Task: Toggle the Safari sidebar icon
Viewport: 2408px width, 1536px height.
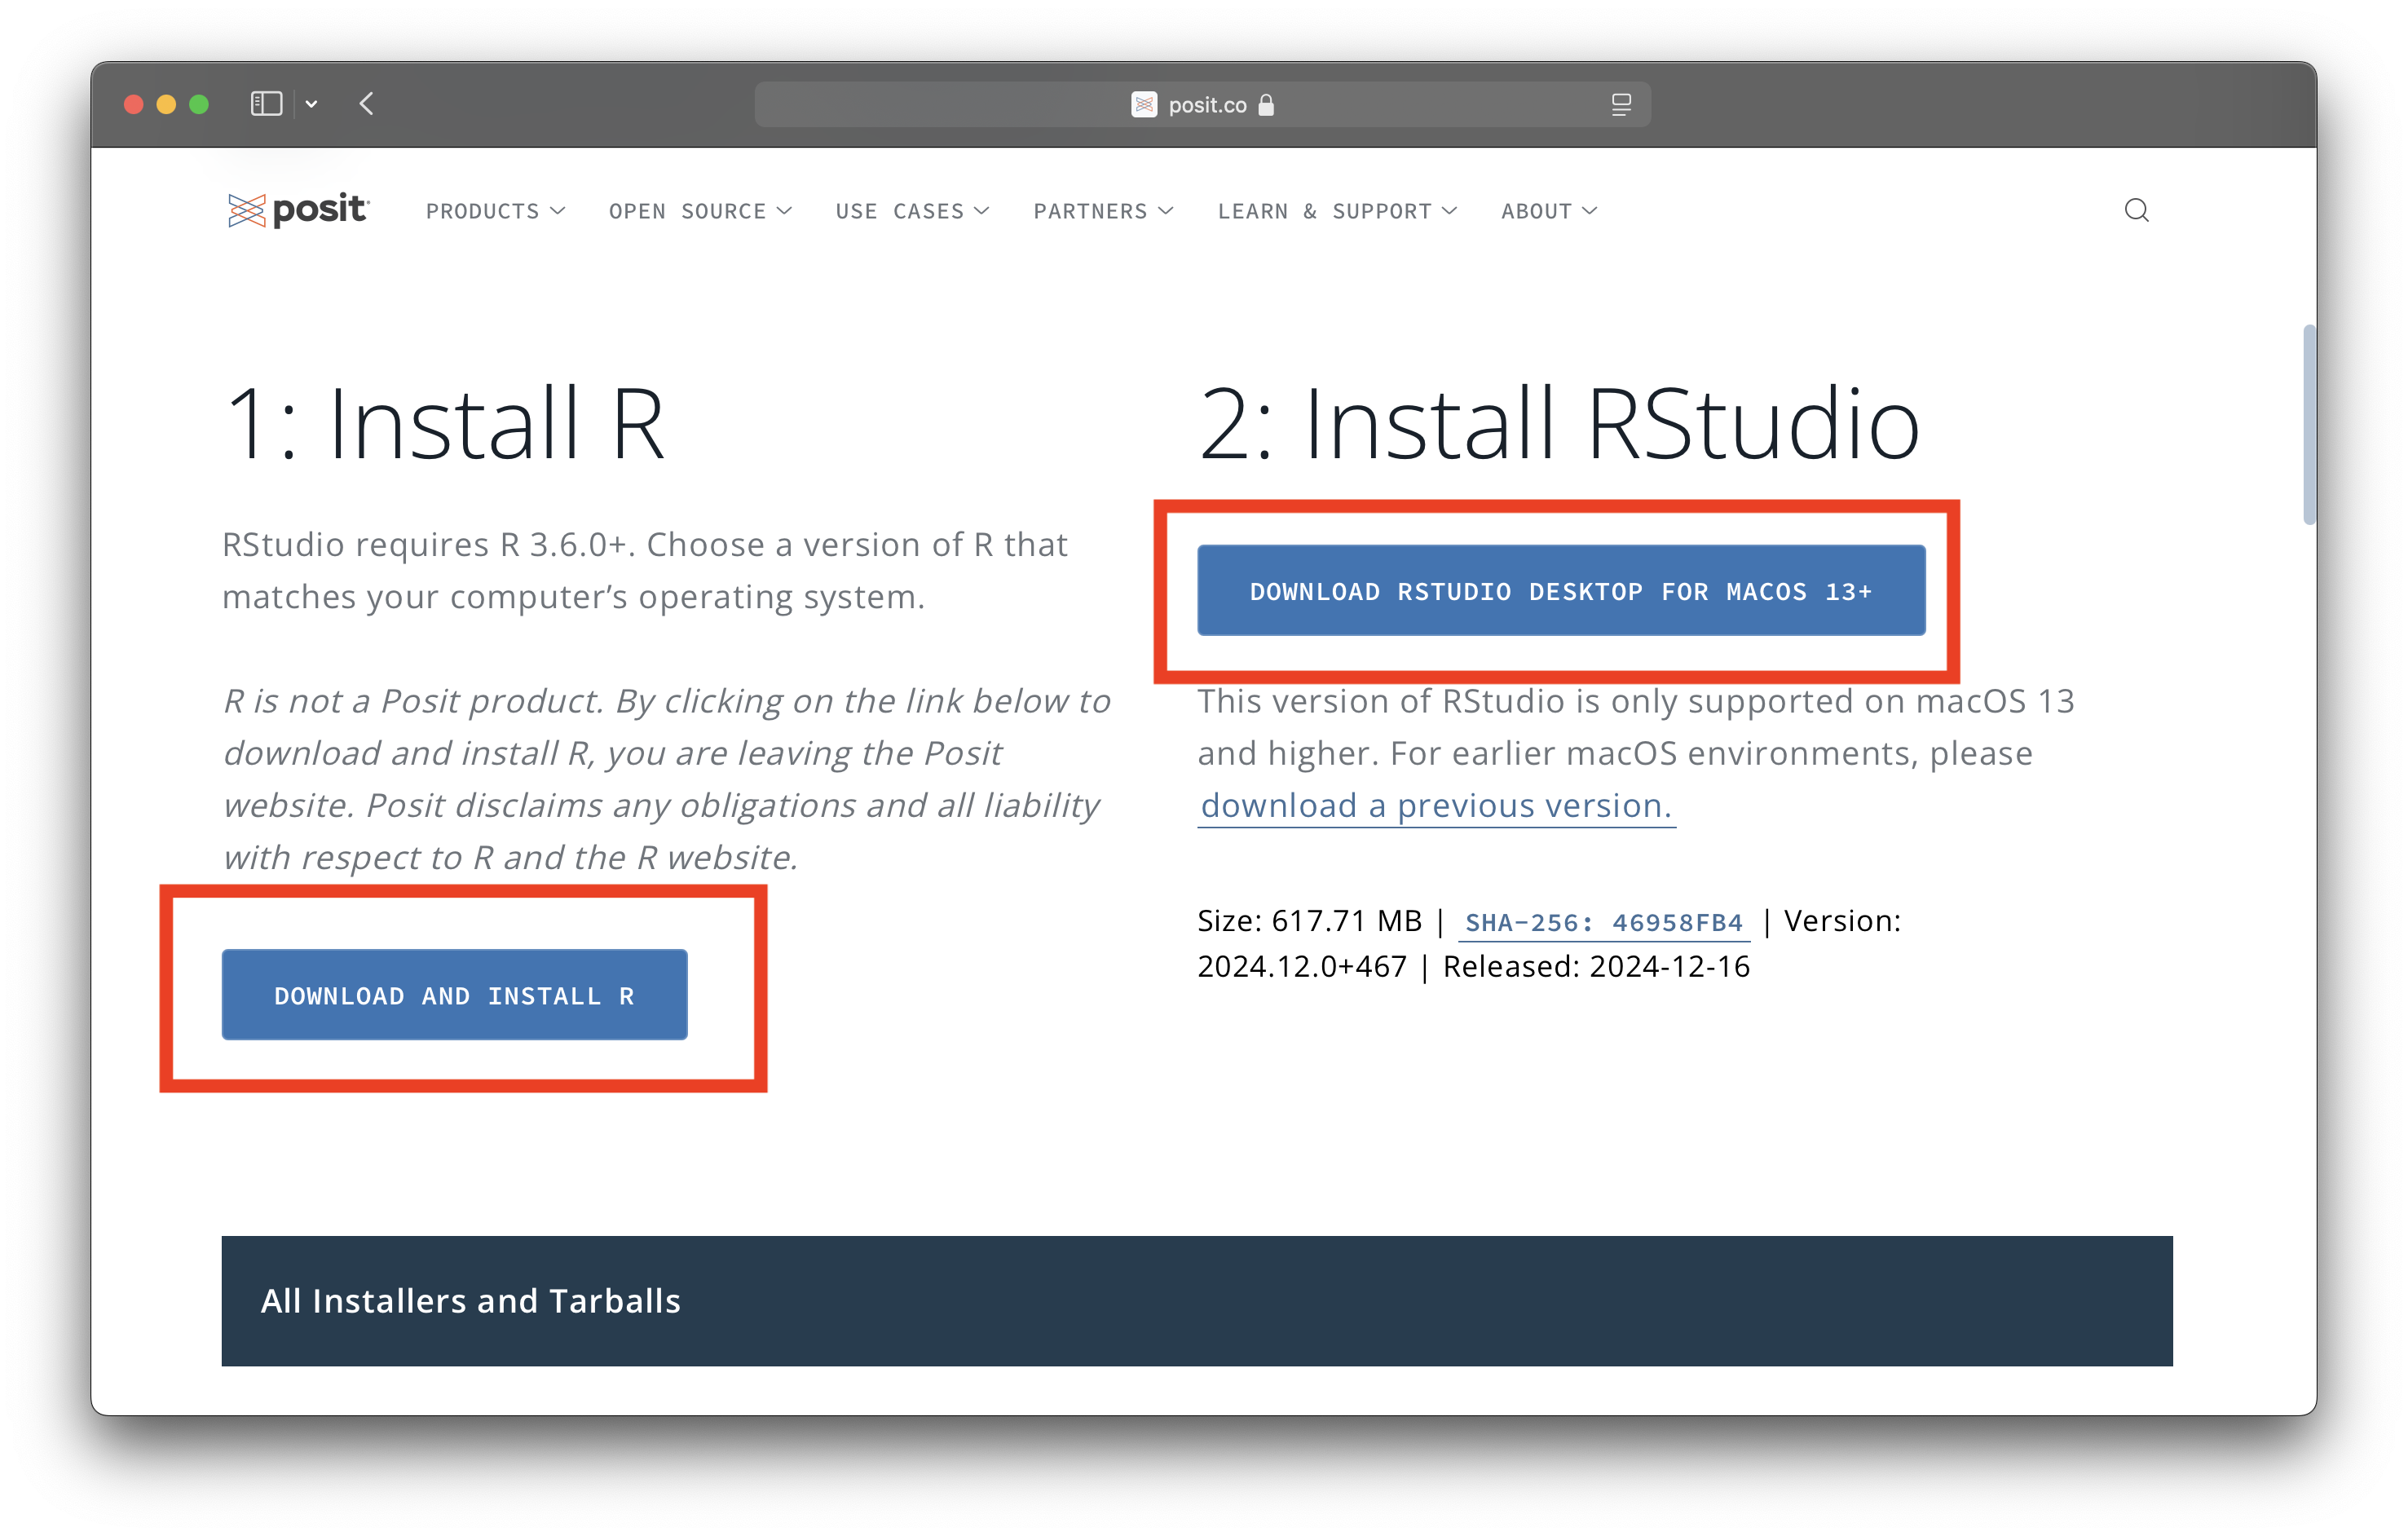Action: tap(266, 104)
